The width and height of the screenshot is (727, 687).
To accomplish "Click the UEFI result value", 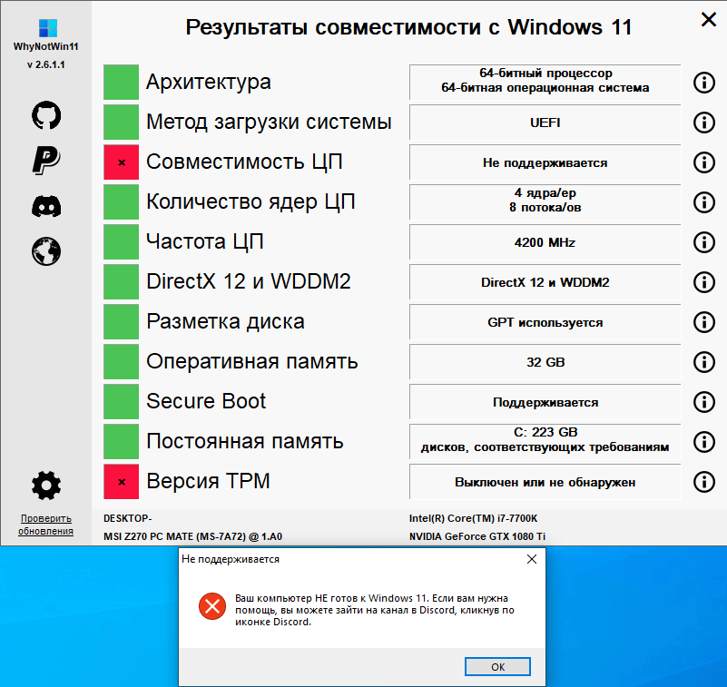I will point(545,123).
